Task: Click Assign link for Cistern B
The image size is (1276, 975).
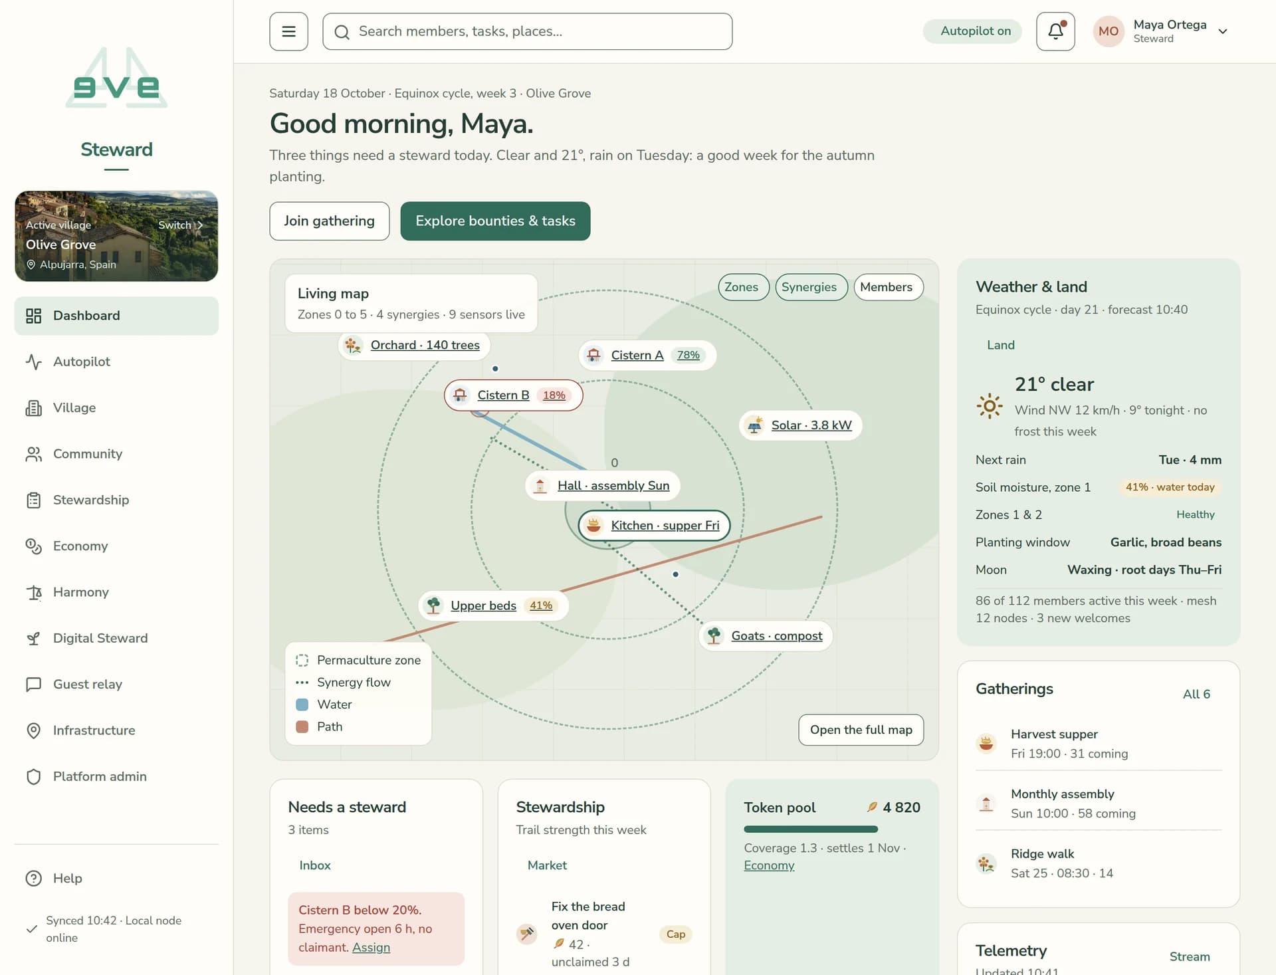Action: pyautogui.click(x=371, y=947)
